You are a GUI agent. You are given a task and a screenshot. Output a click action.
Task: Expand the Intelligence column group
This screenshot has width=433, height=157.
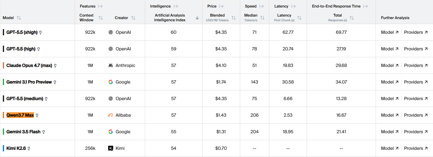click(x=176, y=6)
